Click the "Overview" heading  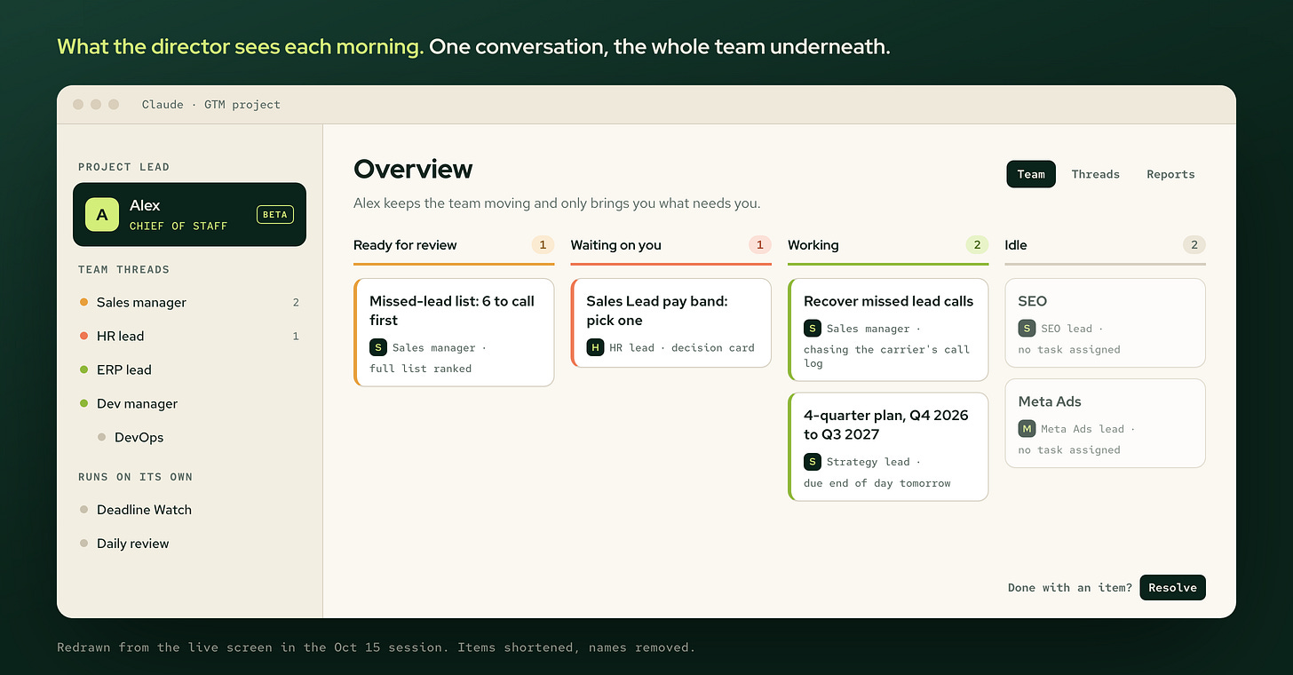point(413,169)
